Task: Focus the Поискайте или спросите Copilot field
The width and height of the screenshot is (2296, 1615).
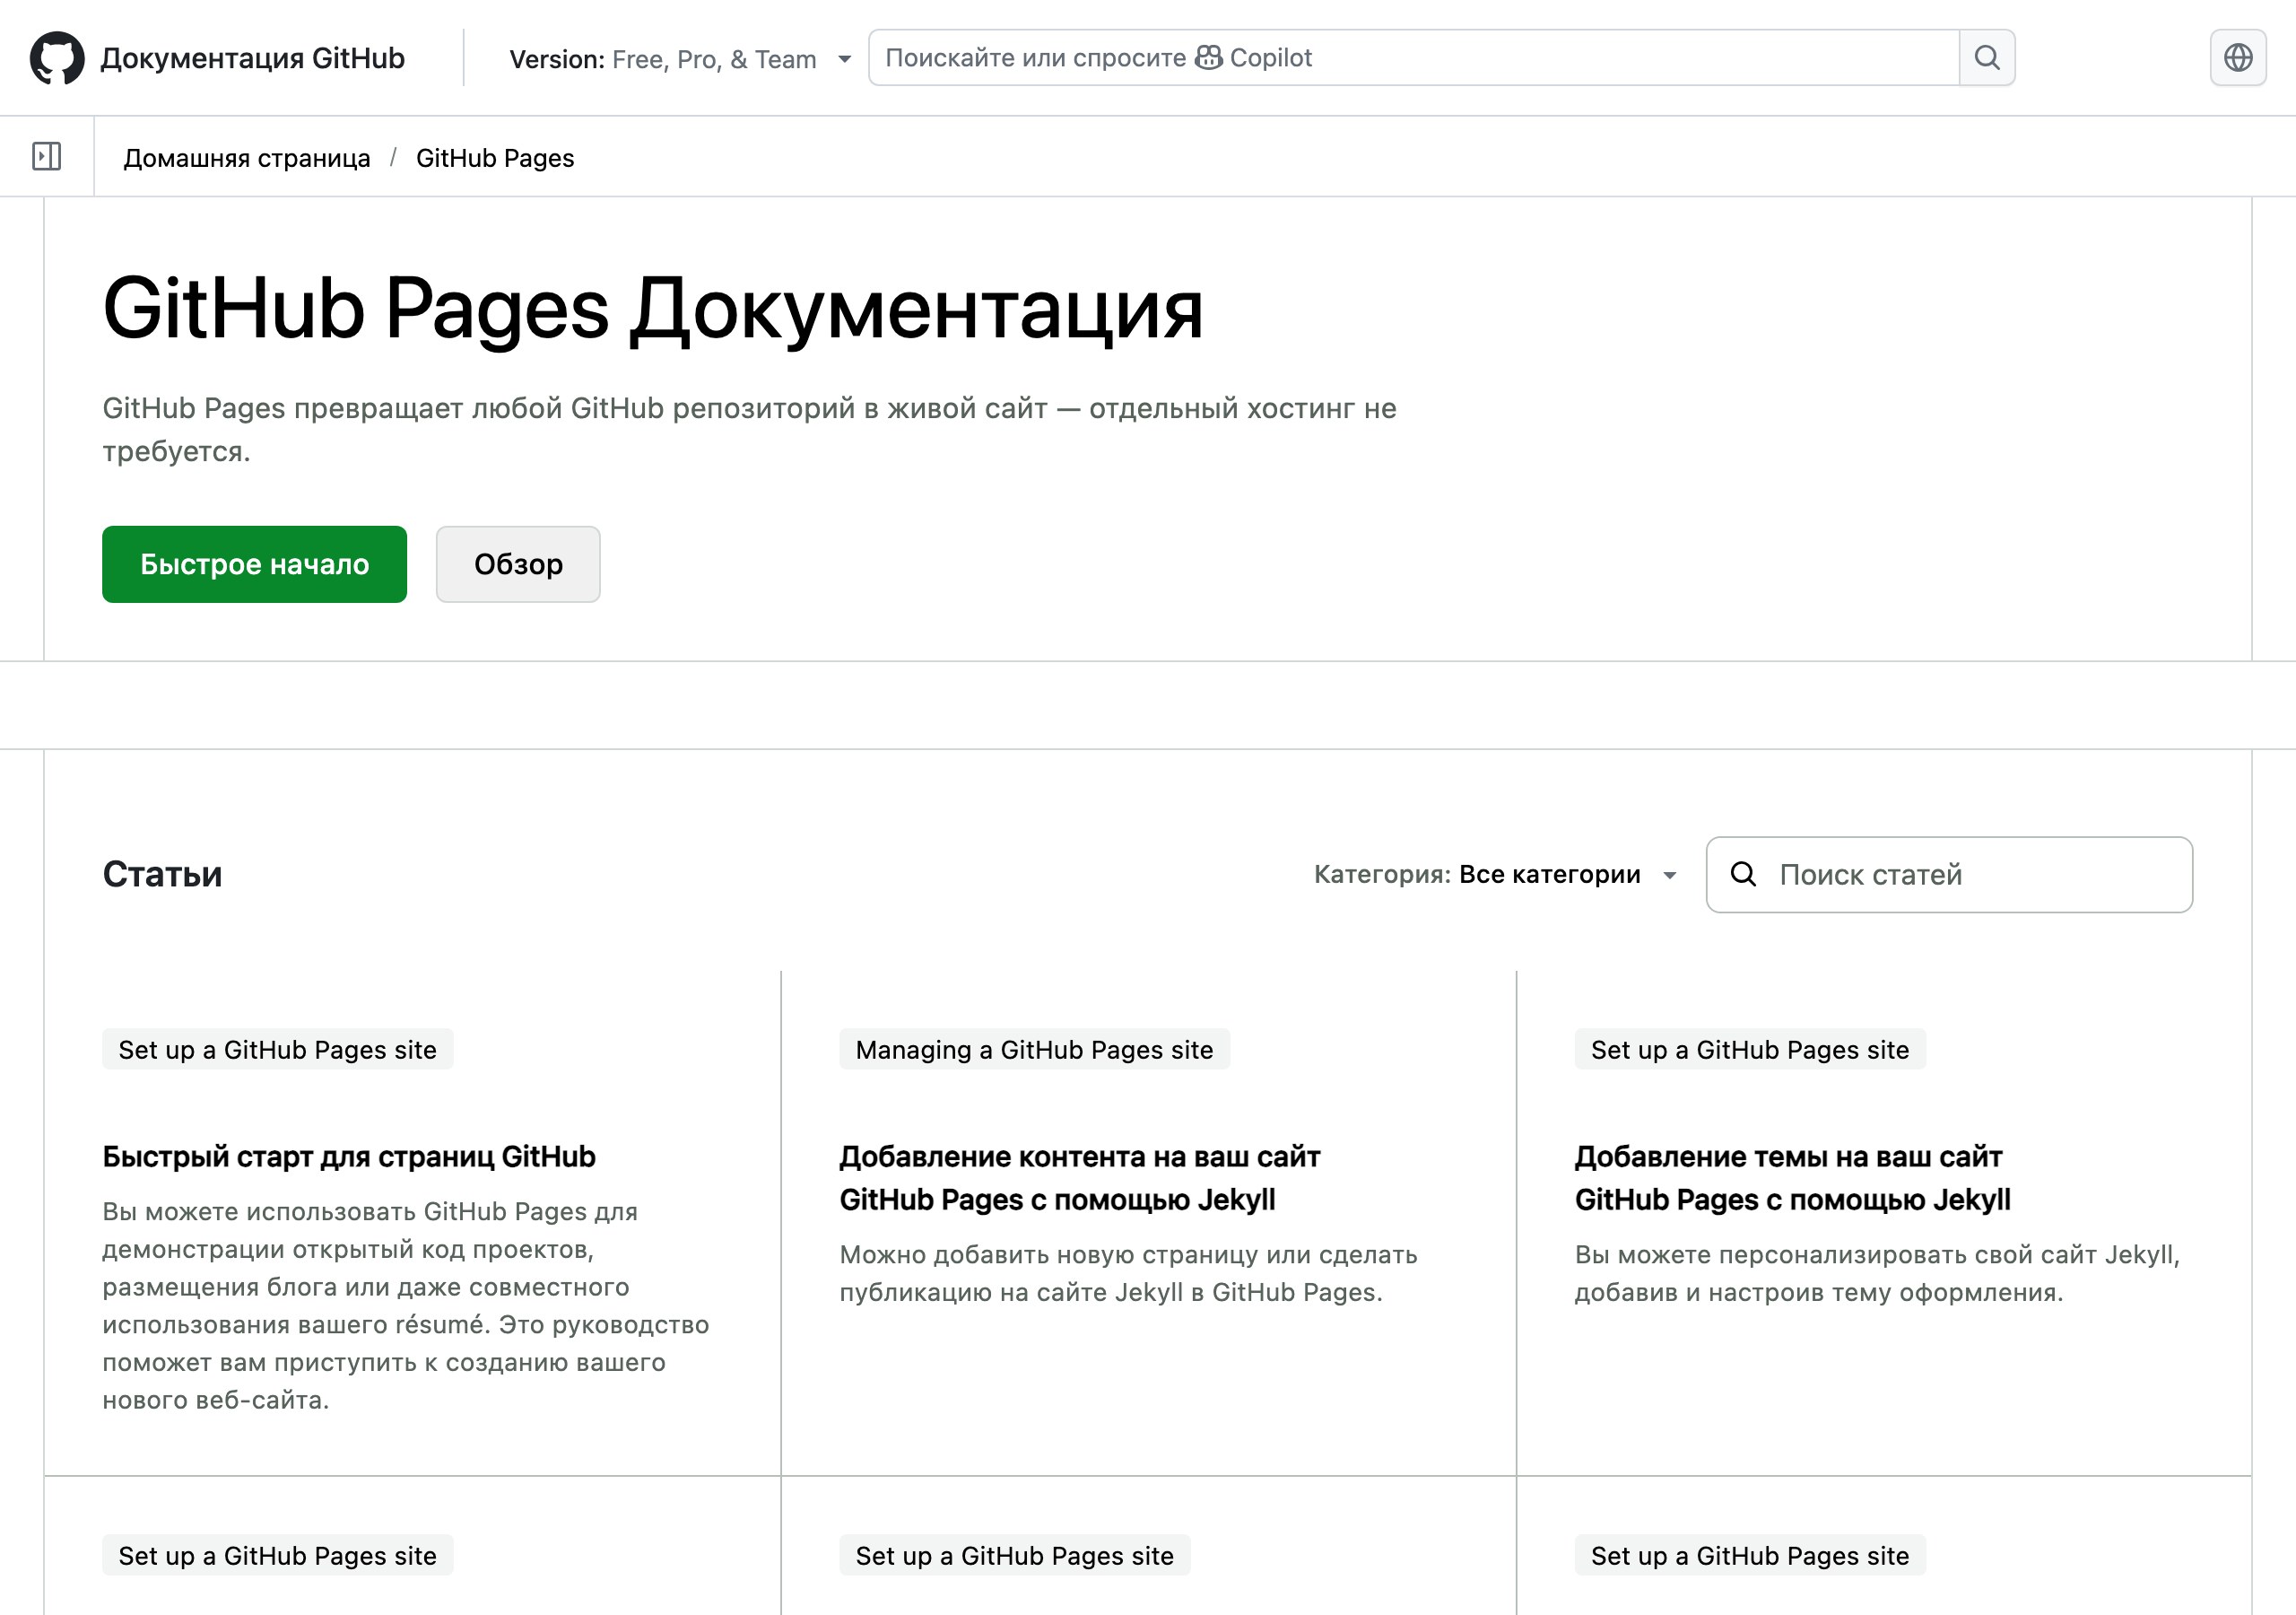Action: 1414,58
